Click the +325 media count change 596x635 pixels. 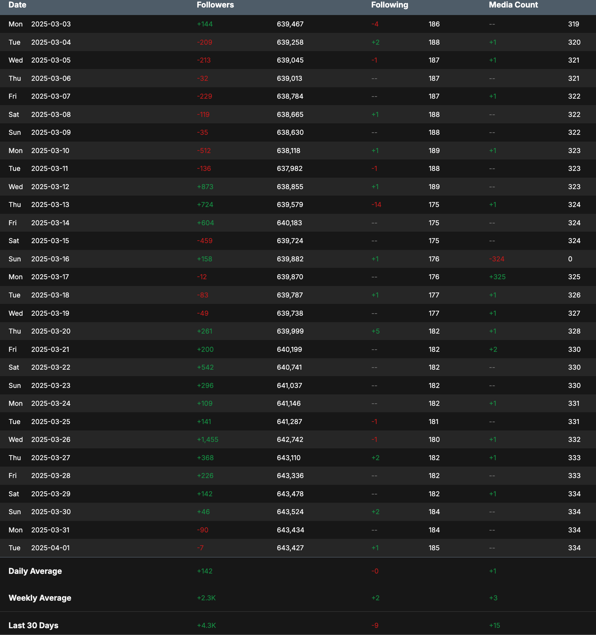[497, 277]
